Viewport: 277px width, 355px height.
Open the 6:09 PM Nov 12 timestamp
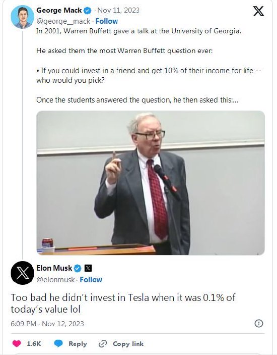pos(47,324)
